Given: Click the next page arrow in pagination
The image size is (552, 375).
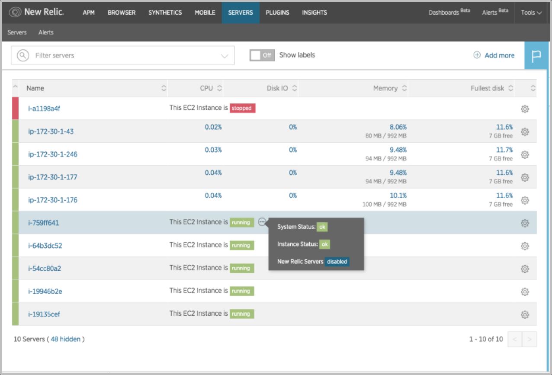Looking at the screenshot, I should click(530, 339).
